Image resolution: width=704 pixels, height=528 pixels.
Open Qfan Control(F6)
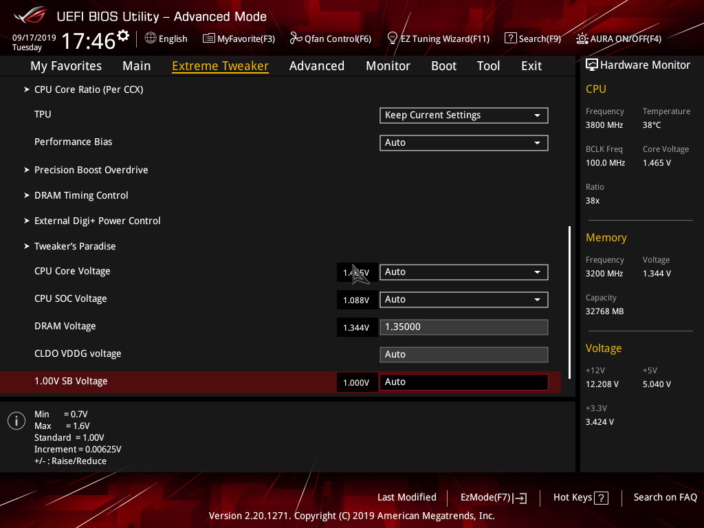[x=338, y=38]
